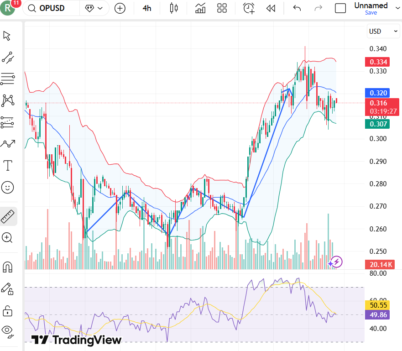Open the candle chart style menu

[173, 8]
